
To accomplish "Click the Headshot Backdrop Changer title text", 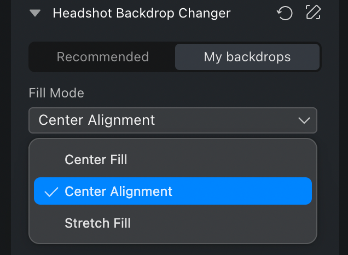I will pyautogui.click(x=142, y=13).
